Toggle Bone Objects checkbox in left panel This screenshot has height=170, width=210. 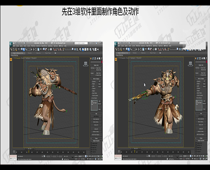(x=92, y=98)
